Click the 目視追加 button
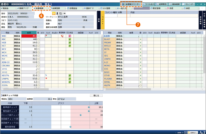206x134 pixels. (x=75, y=8)
